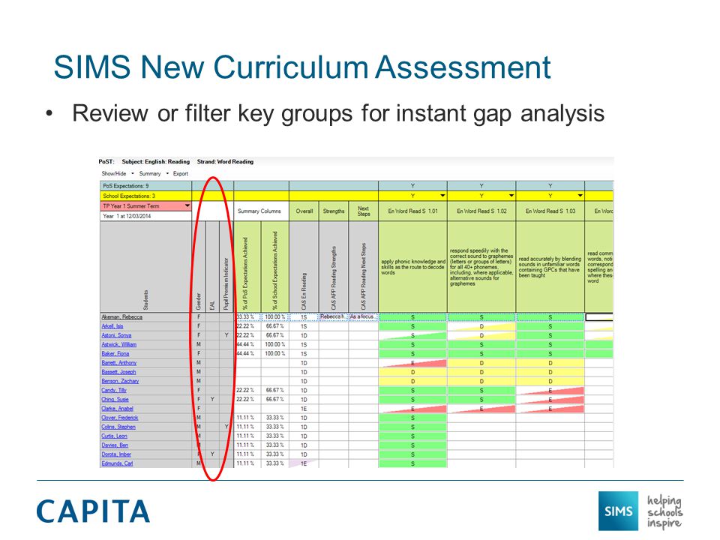The width and height of the screenshot is (720, 540).
Task: Open student link Astoni, Sonya
Action: 116,336
